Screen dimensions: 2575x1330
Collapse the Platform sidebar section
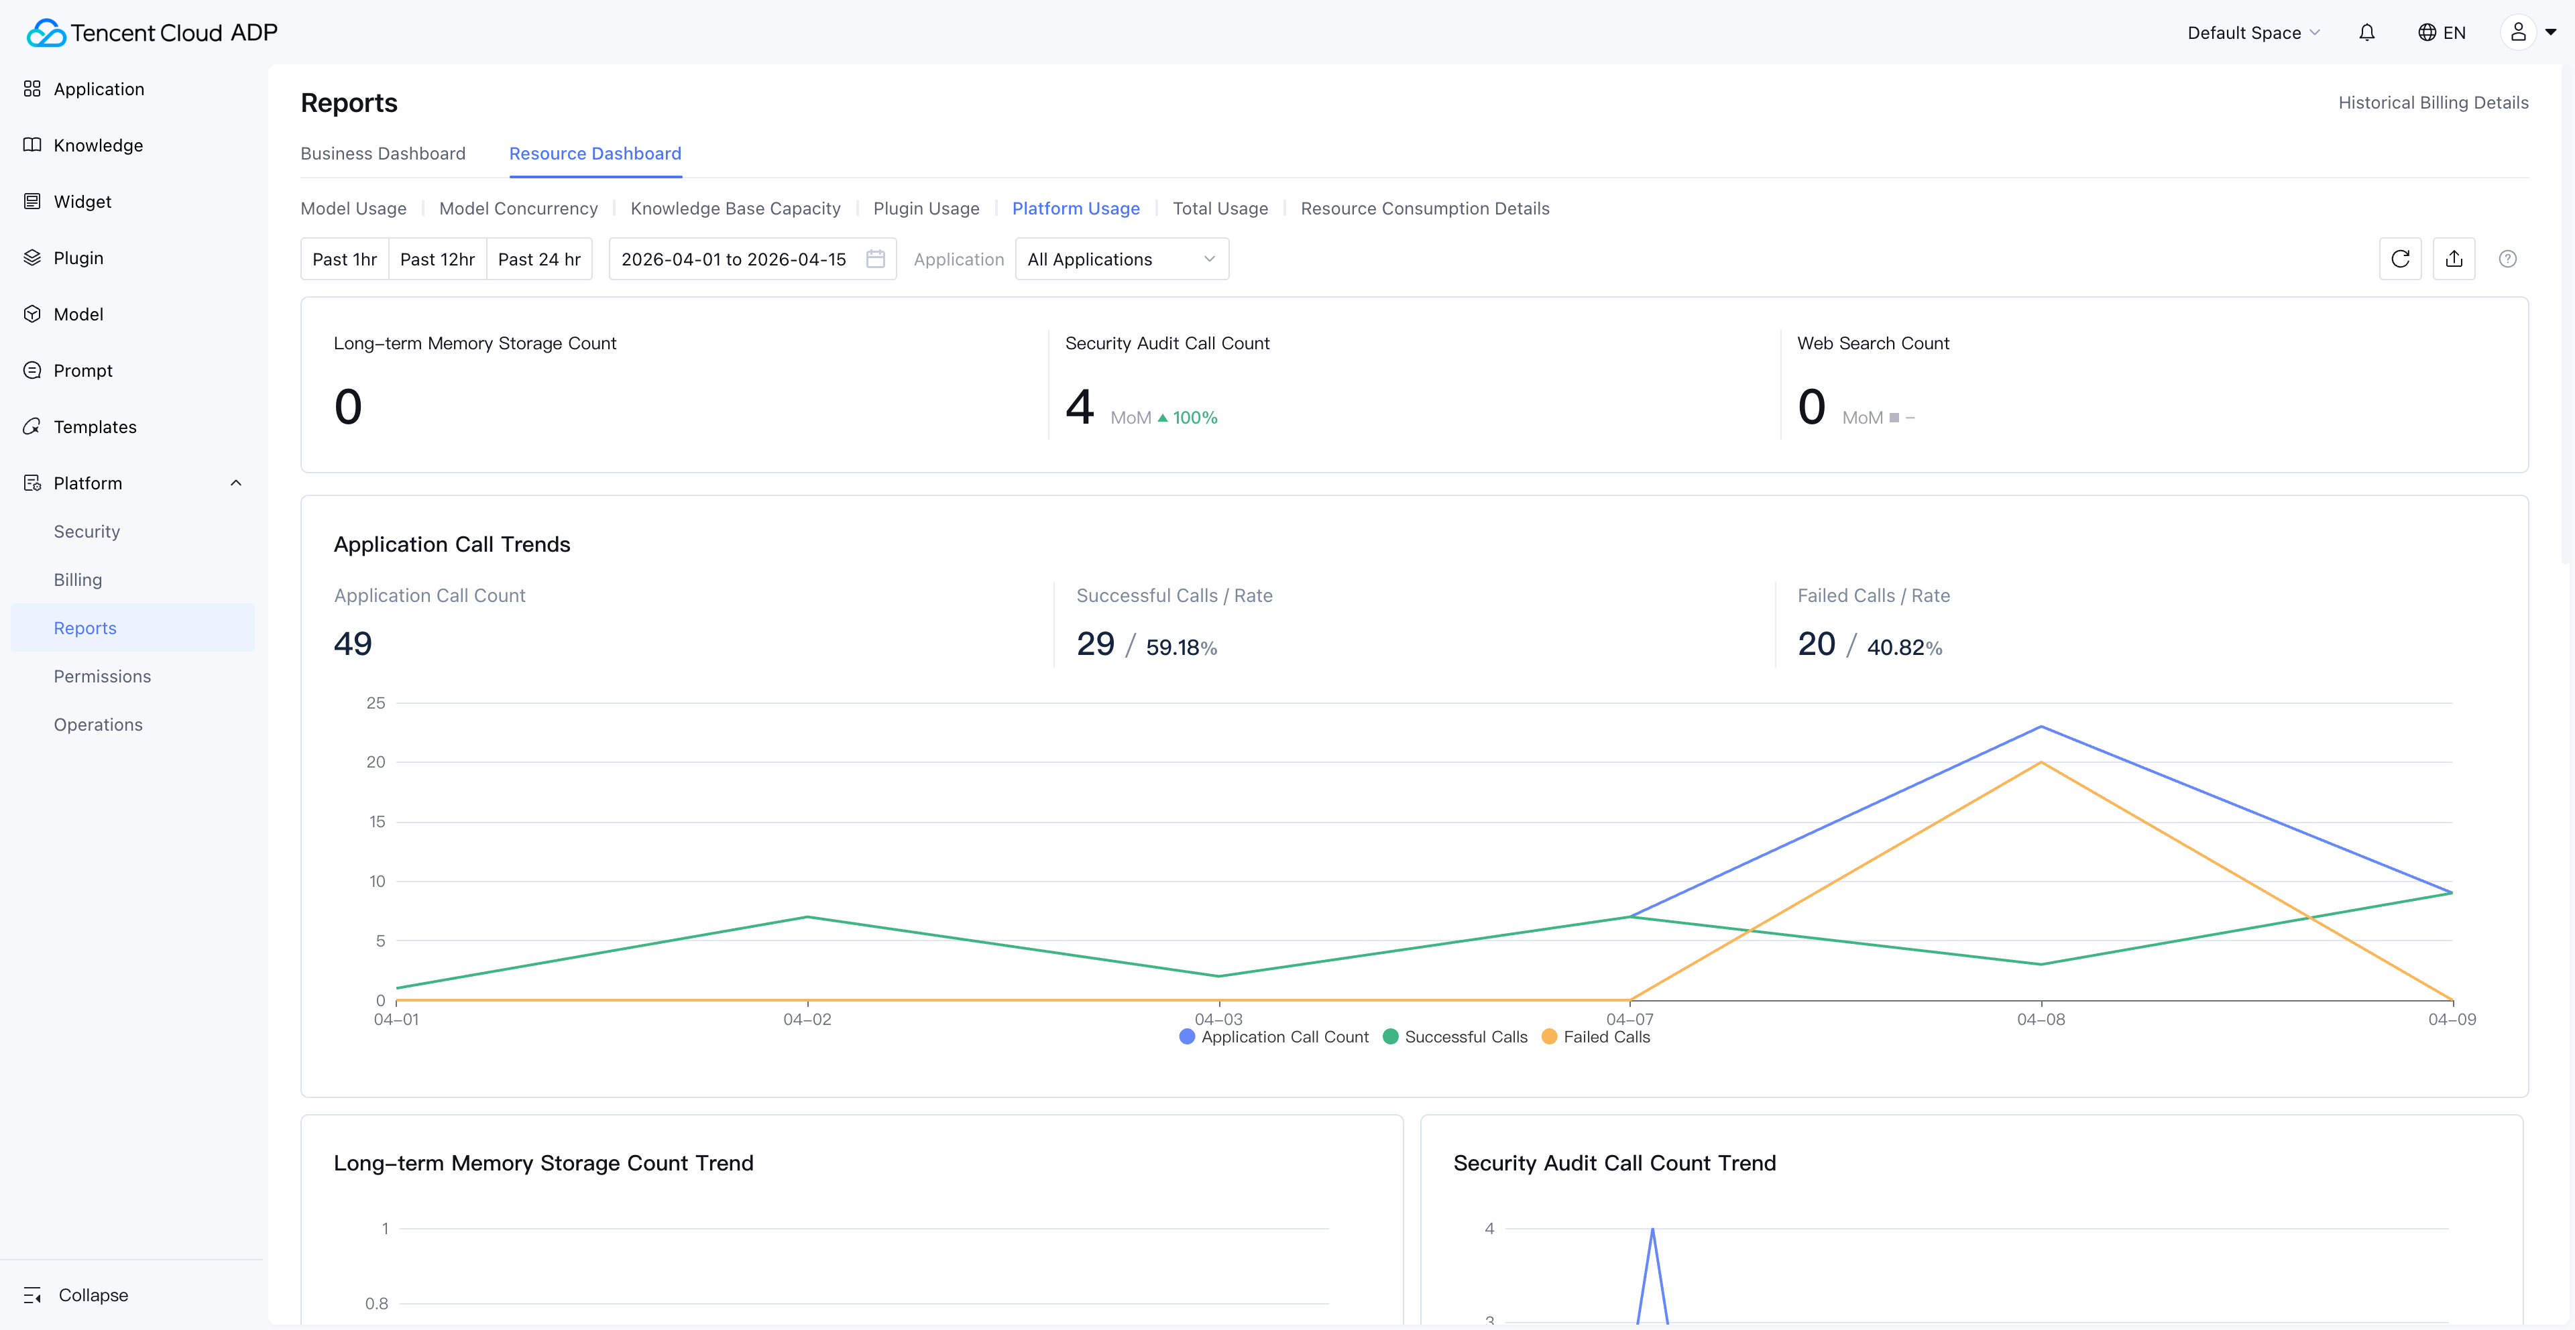click(x=236, y=483)
